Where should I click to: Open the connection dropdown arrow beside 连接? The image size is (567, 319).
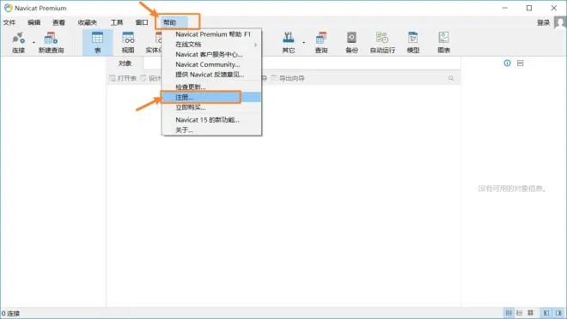34,43
